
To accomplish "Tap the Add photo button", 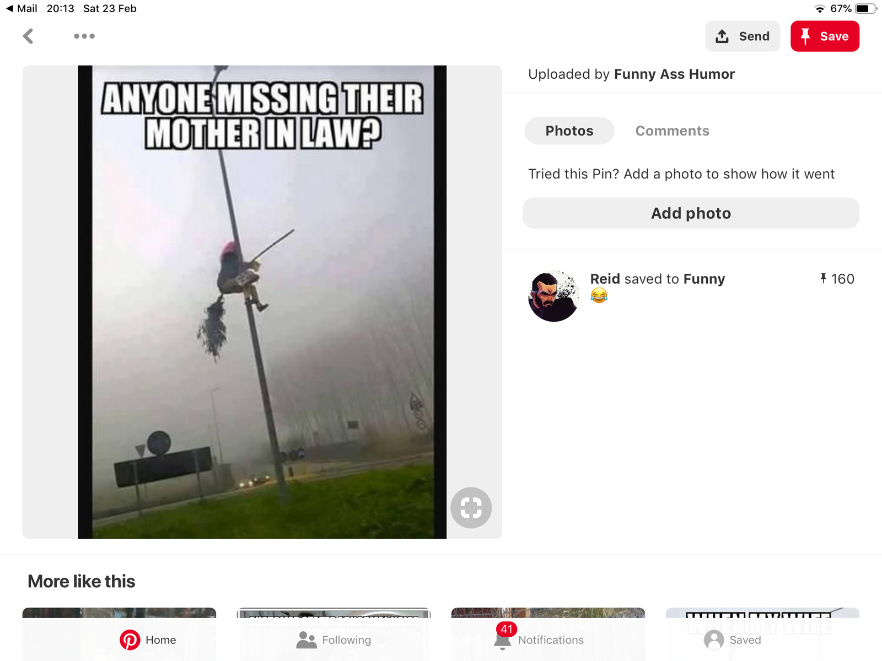I will [691, 213].
